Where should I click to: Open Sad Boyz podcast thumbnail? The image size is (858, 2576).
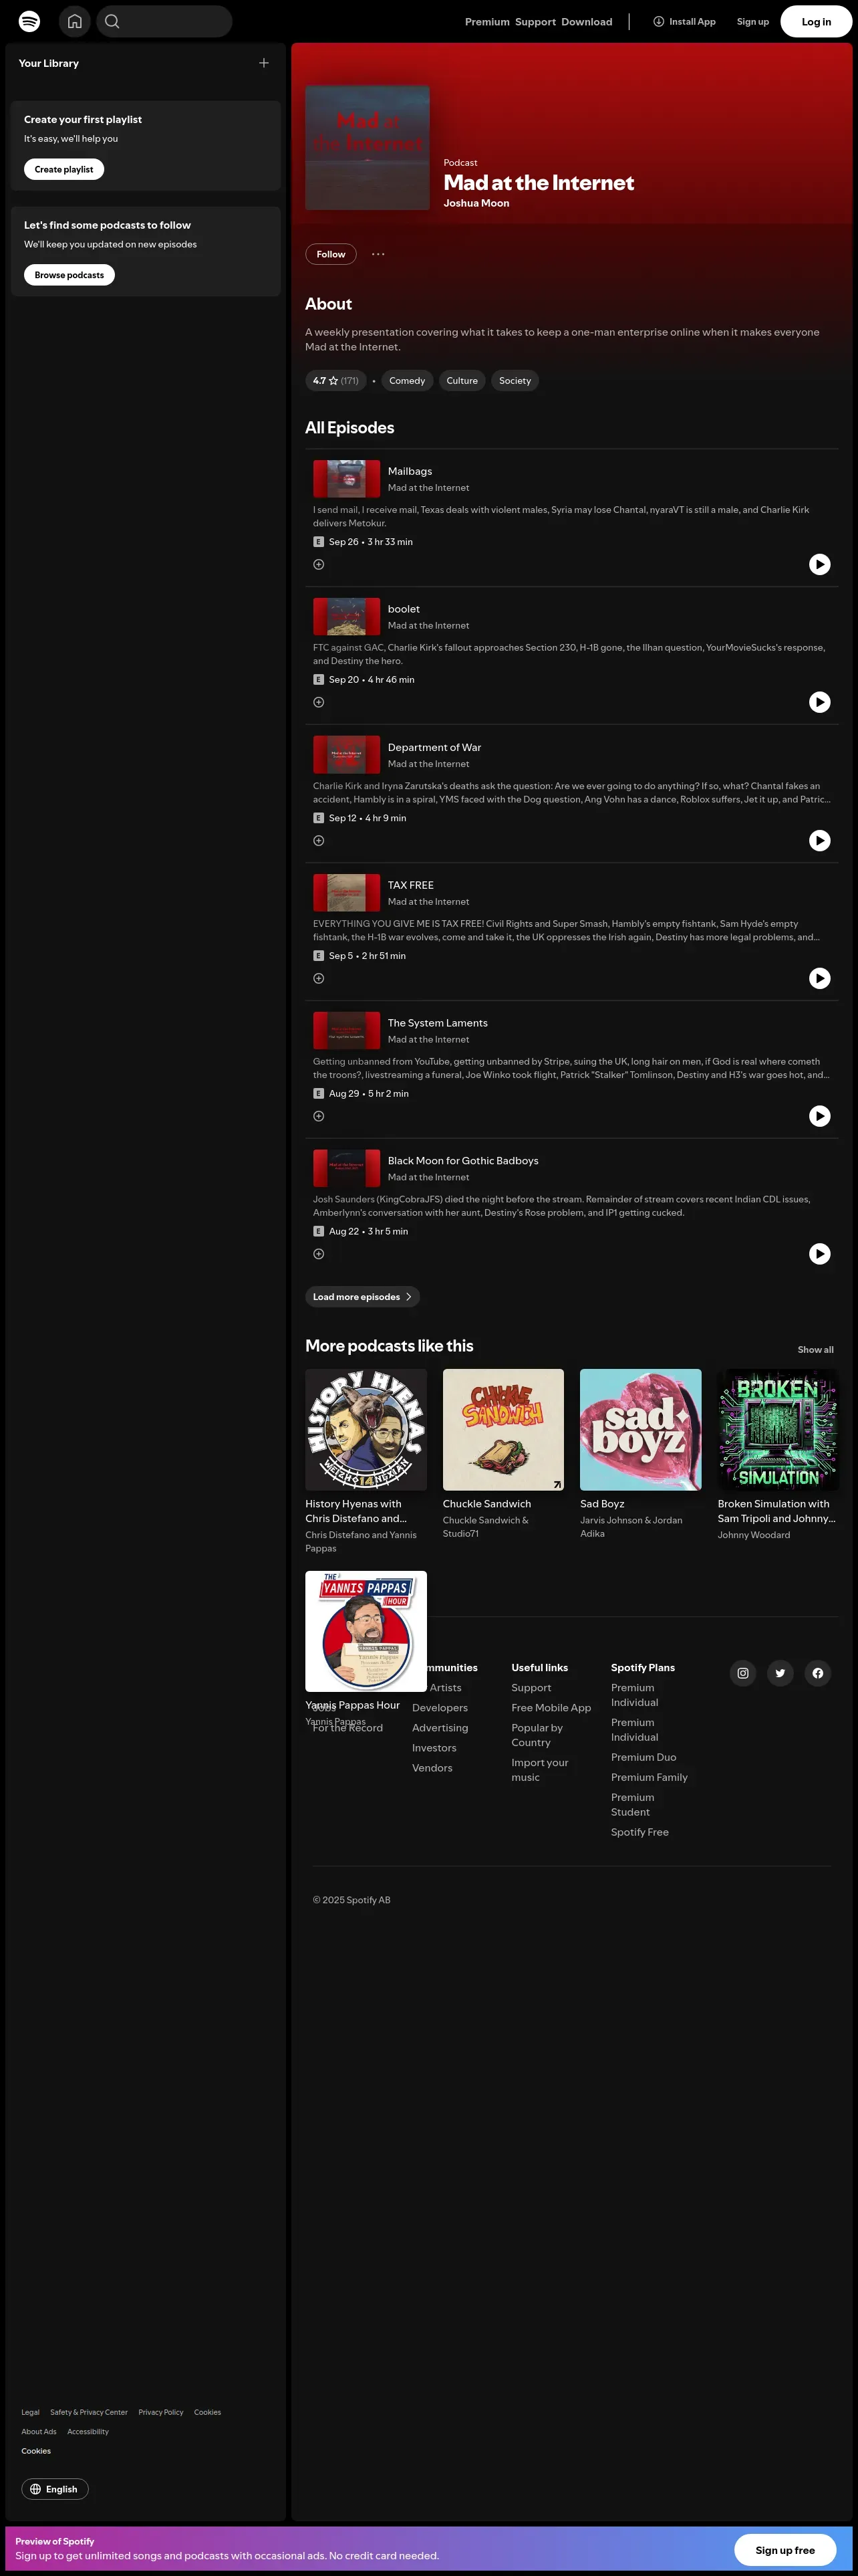640,1430
